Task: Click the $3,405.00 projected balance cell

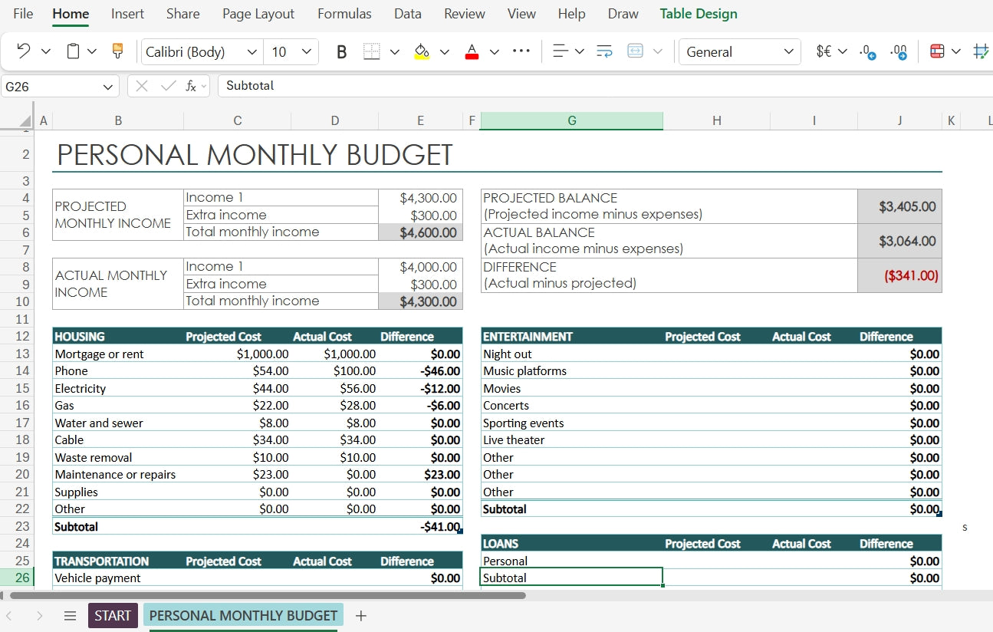Action: [x=899, y=206]
